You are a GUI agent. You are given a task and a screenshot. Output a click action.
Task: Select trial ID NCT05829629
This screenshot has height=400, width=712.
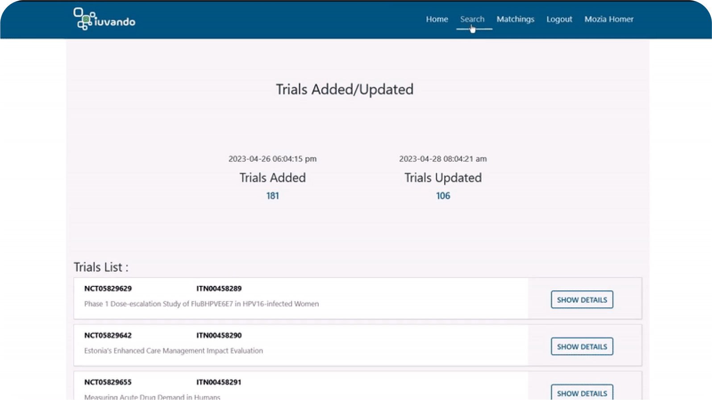(108, 289)
